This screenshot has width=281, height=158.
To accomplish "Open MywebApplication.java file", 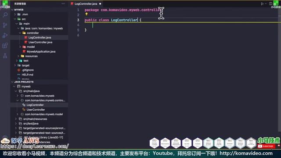I will (41, 52).
